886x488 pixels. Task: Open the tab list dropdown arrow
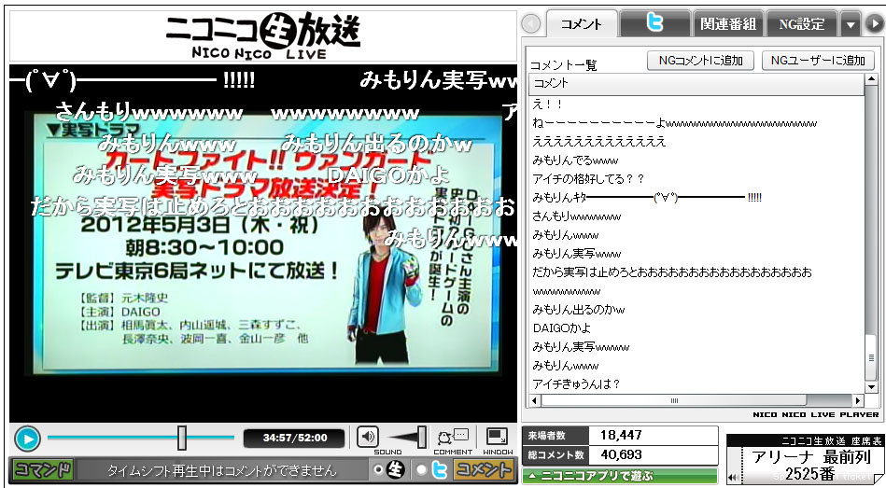pos(851,25)
